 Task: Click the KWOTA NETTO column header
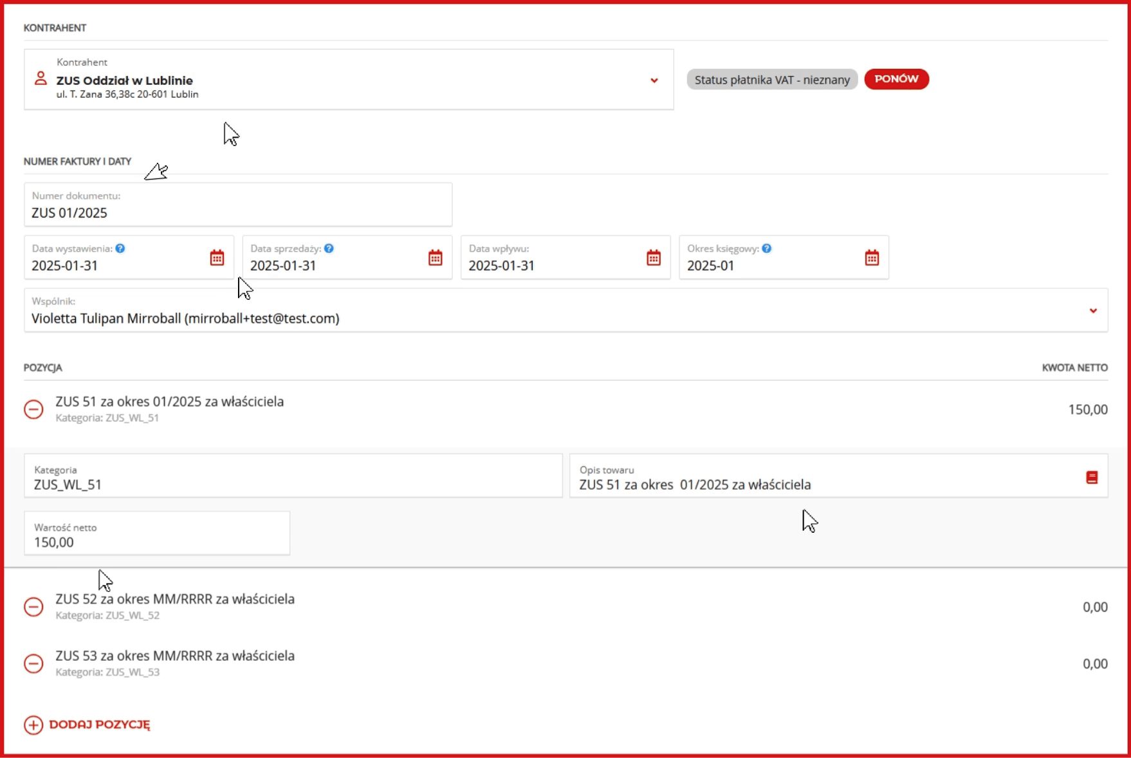tap(1074, 368)
